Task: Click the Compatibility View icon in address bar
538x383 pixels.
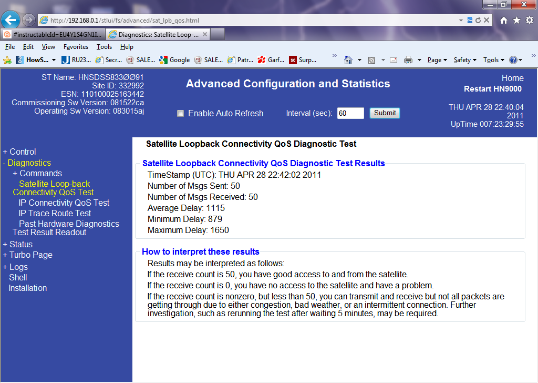Action: pos(470,21)
